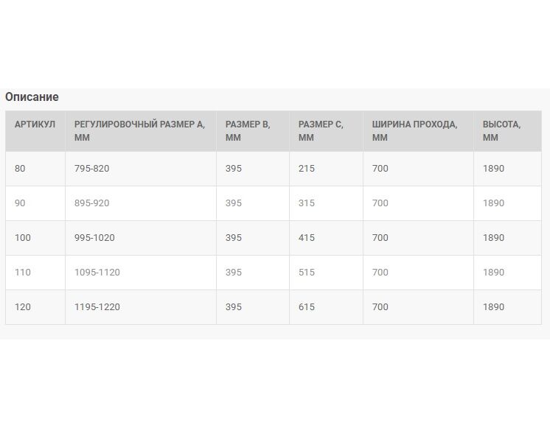The image size is (550, 428).
Task: Click the ВЫСОТА column header
Action: click(x=507, y=130)
